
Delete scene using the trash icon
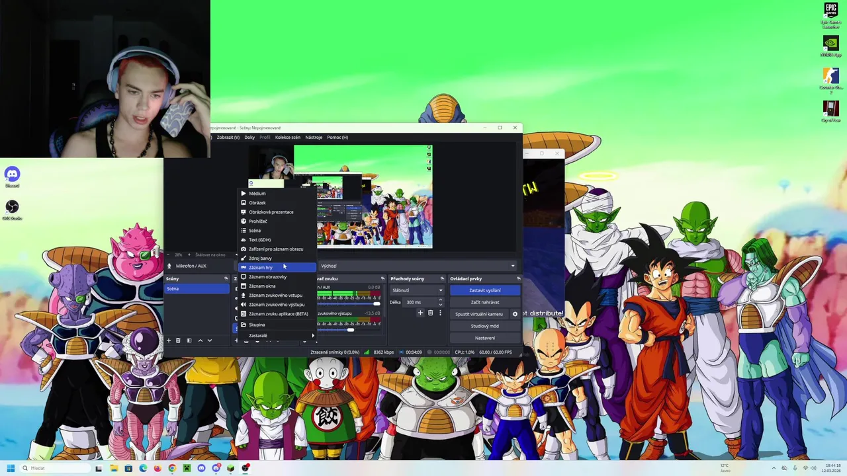pyautogui.click(x=178, y=340)
